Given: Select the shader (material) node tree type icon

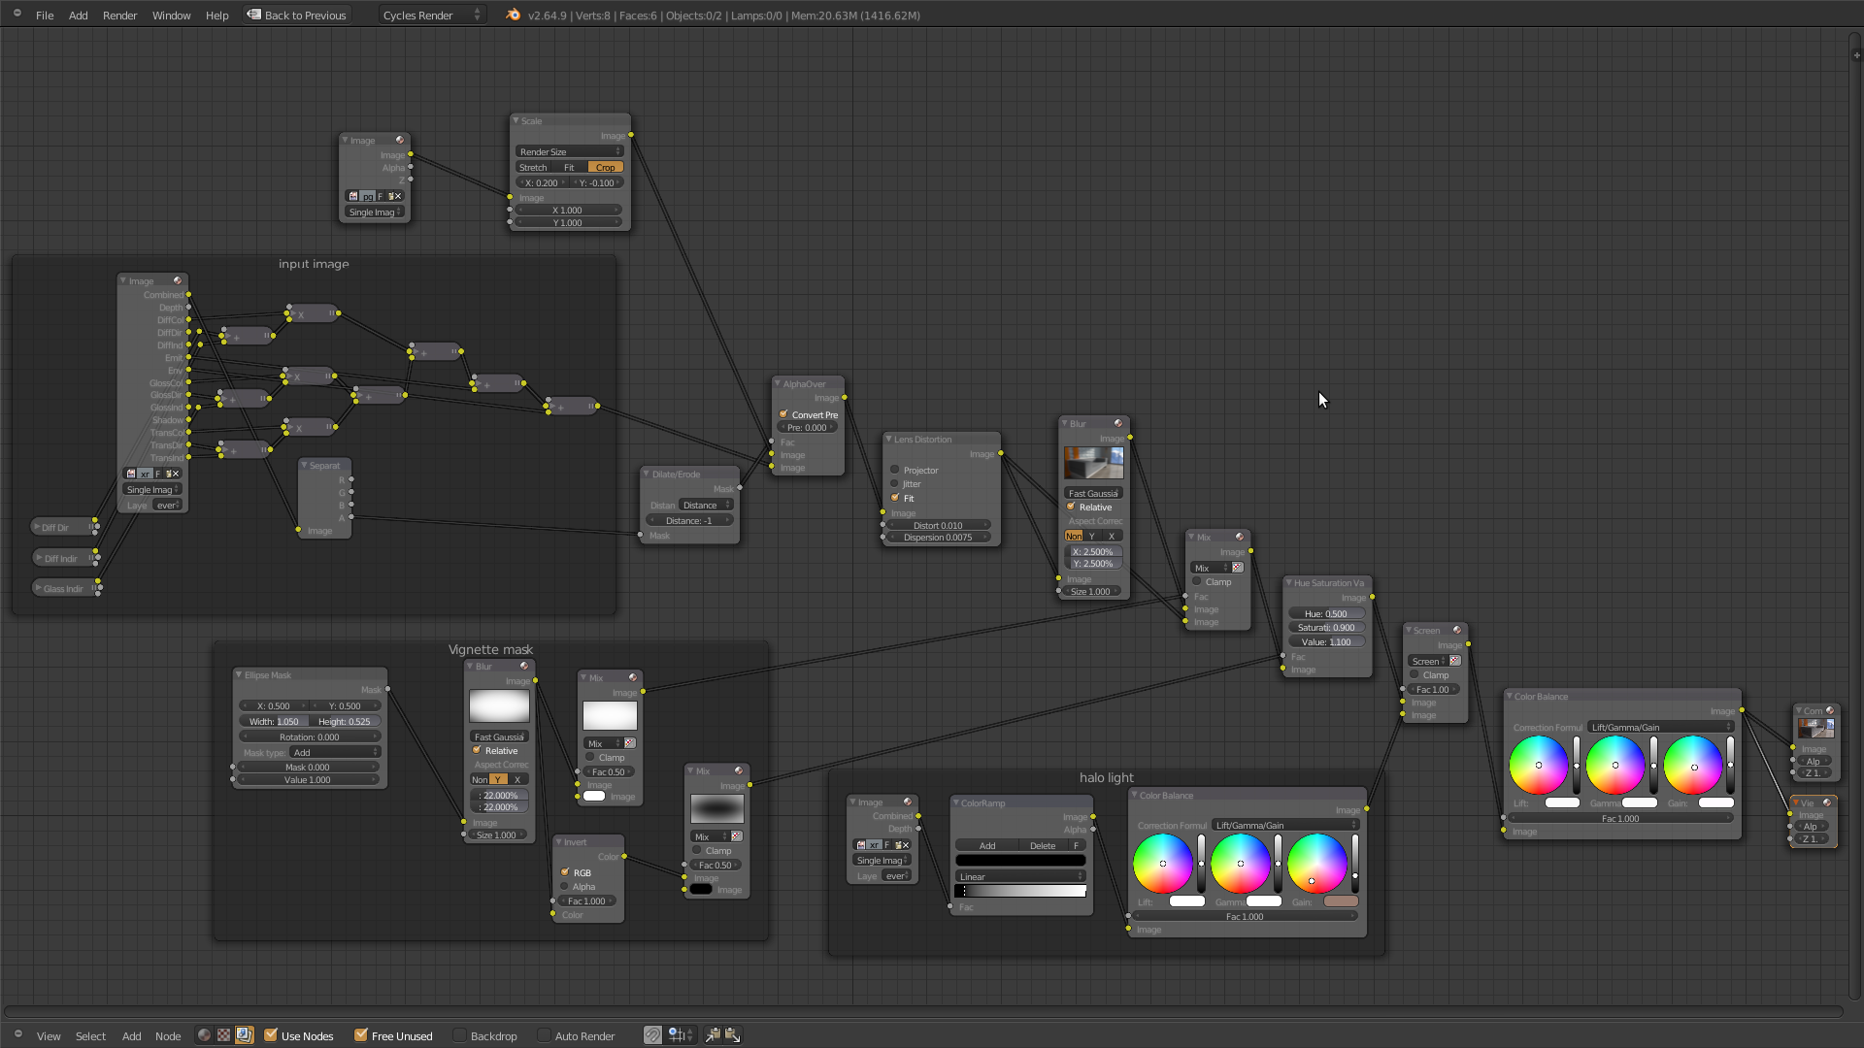Looking at the screenshot, I should pyautogui.click(x=204, y=1035).
